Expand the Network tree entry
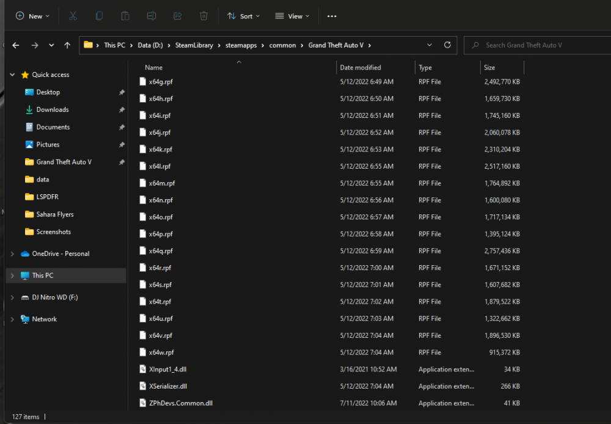 (12, 319)
